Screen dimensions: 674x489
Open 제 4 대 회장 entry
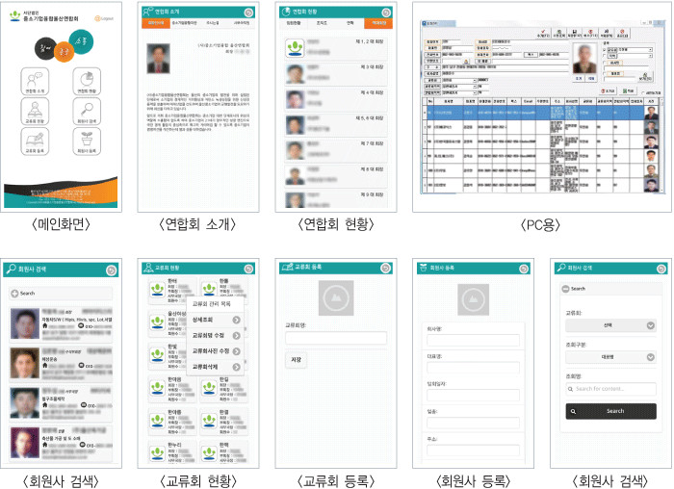click(336, 99)
